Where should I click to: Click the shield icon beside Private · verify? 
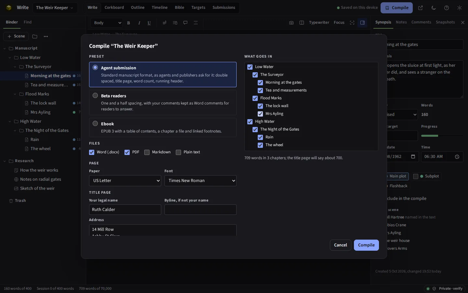pos(434,289)
